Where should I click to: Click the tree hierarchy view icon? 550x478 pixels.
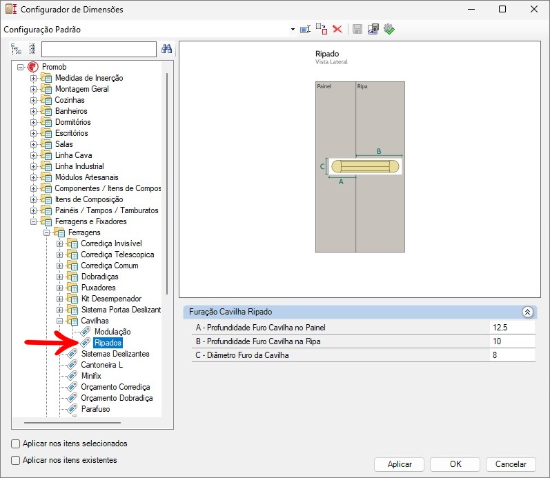click(16, 49)
